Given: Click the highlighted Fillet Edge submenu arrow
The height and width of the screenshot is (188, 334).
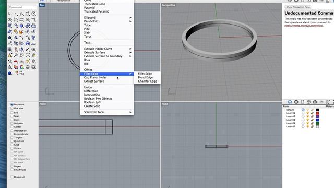Looking at the screenshot, I should point(130,74).
